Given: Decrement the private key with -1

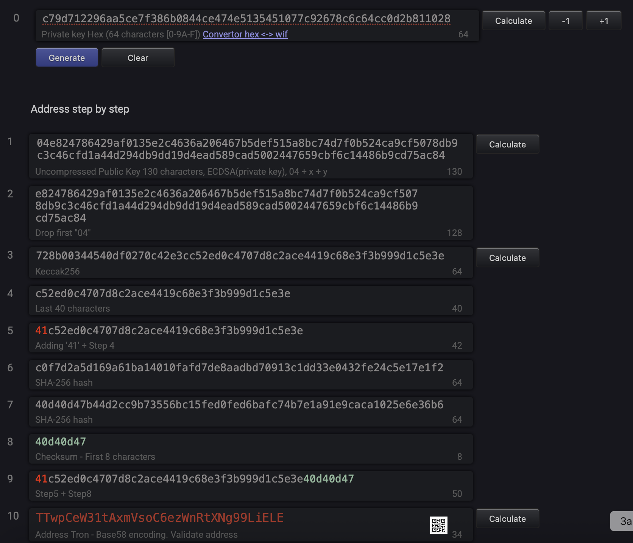Looking at the screenshot, I should tap(566, 21).
